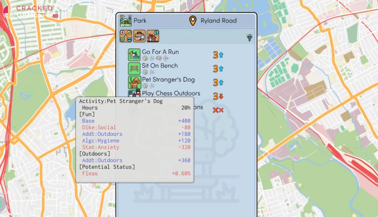378x217 pixels.
Task: Click the Park location icon in header
Action: [126, 20]
